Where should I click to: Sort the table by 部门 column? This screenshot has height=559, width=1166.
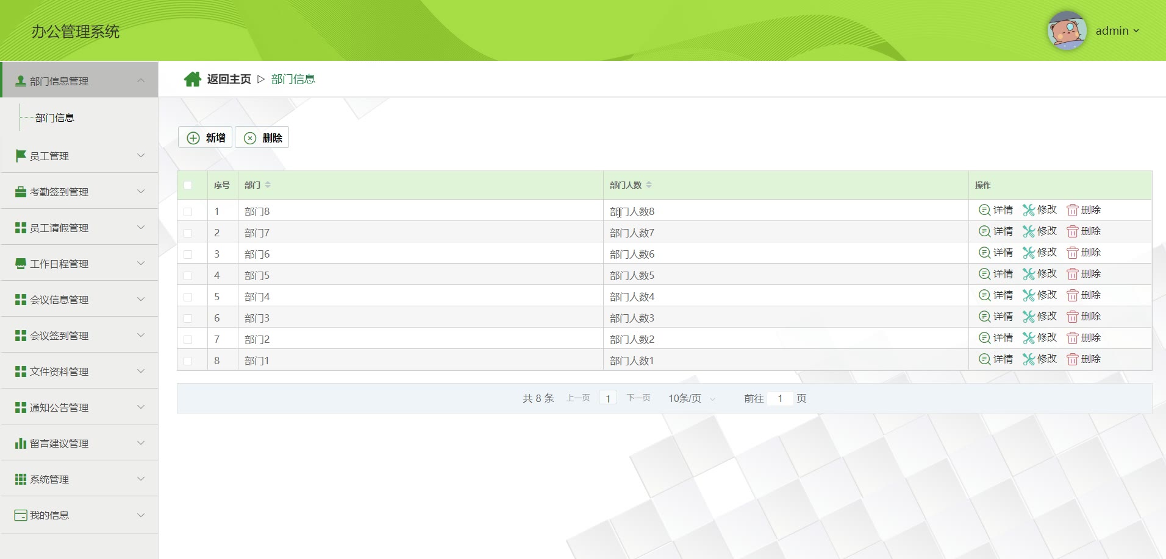(268, 185)
